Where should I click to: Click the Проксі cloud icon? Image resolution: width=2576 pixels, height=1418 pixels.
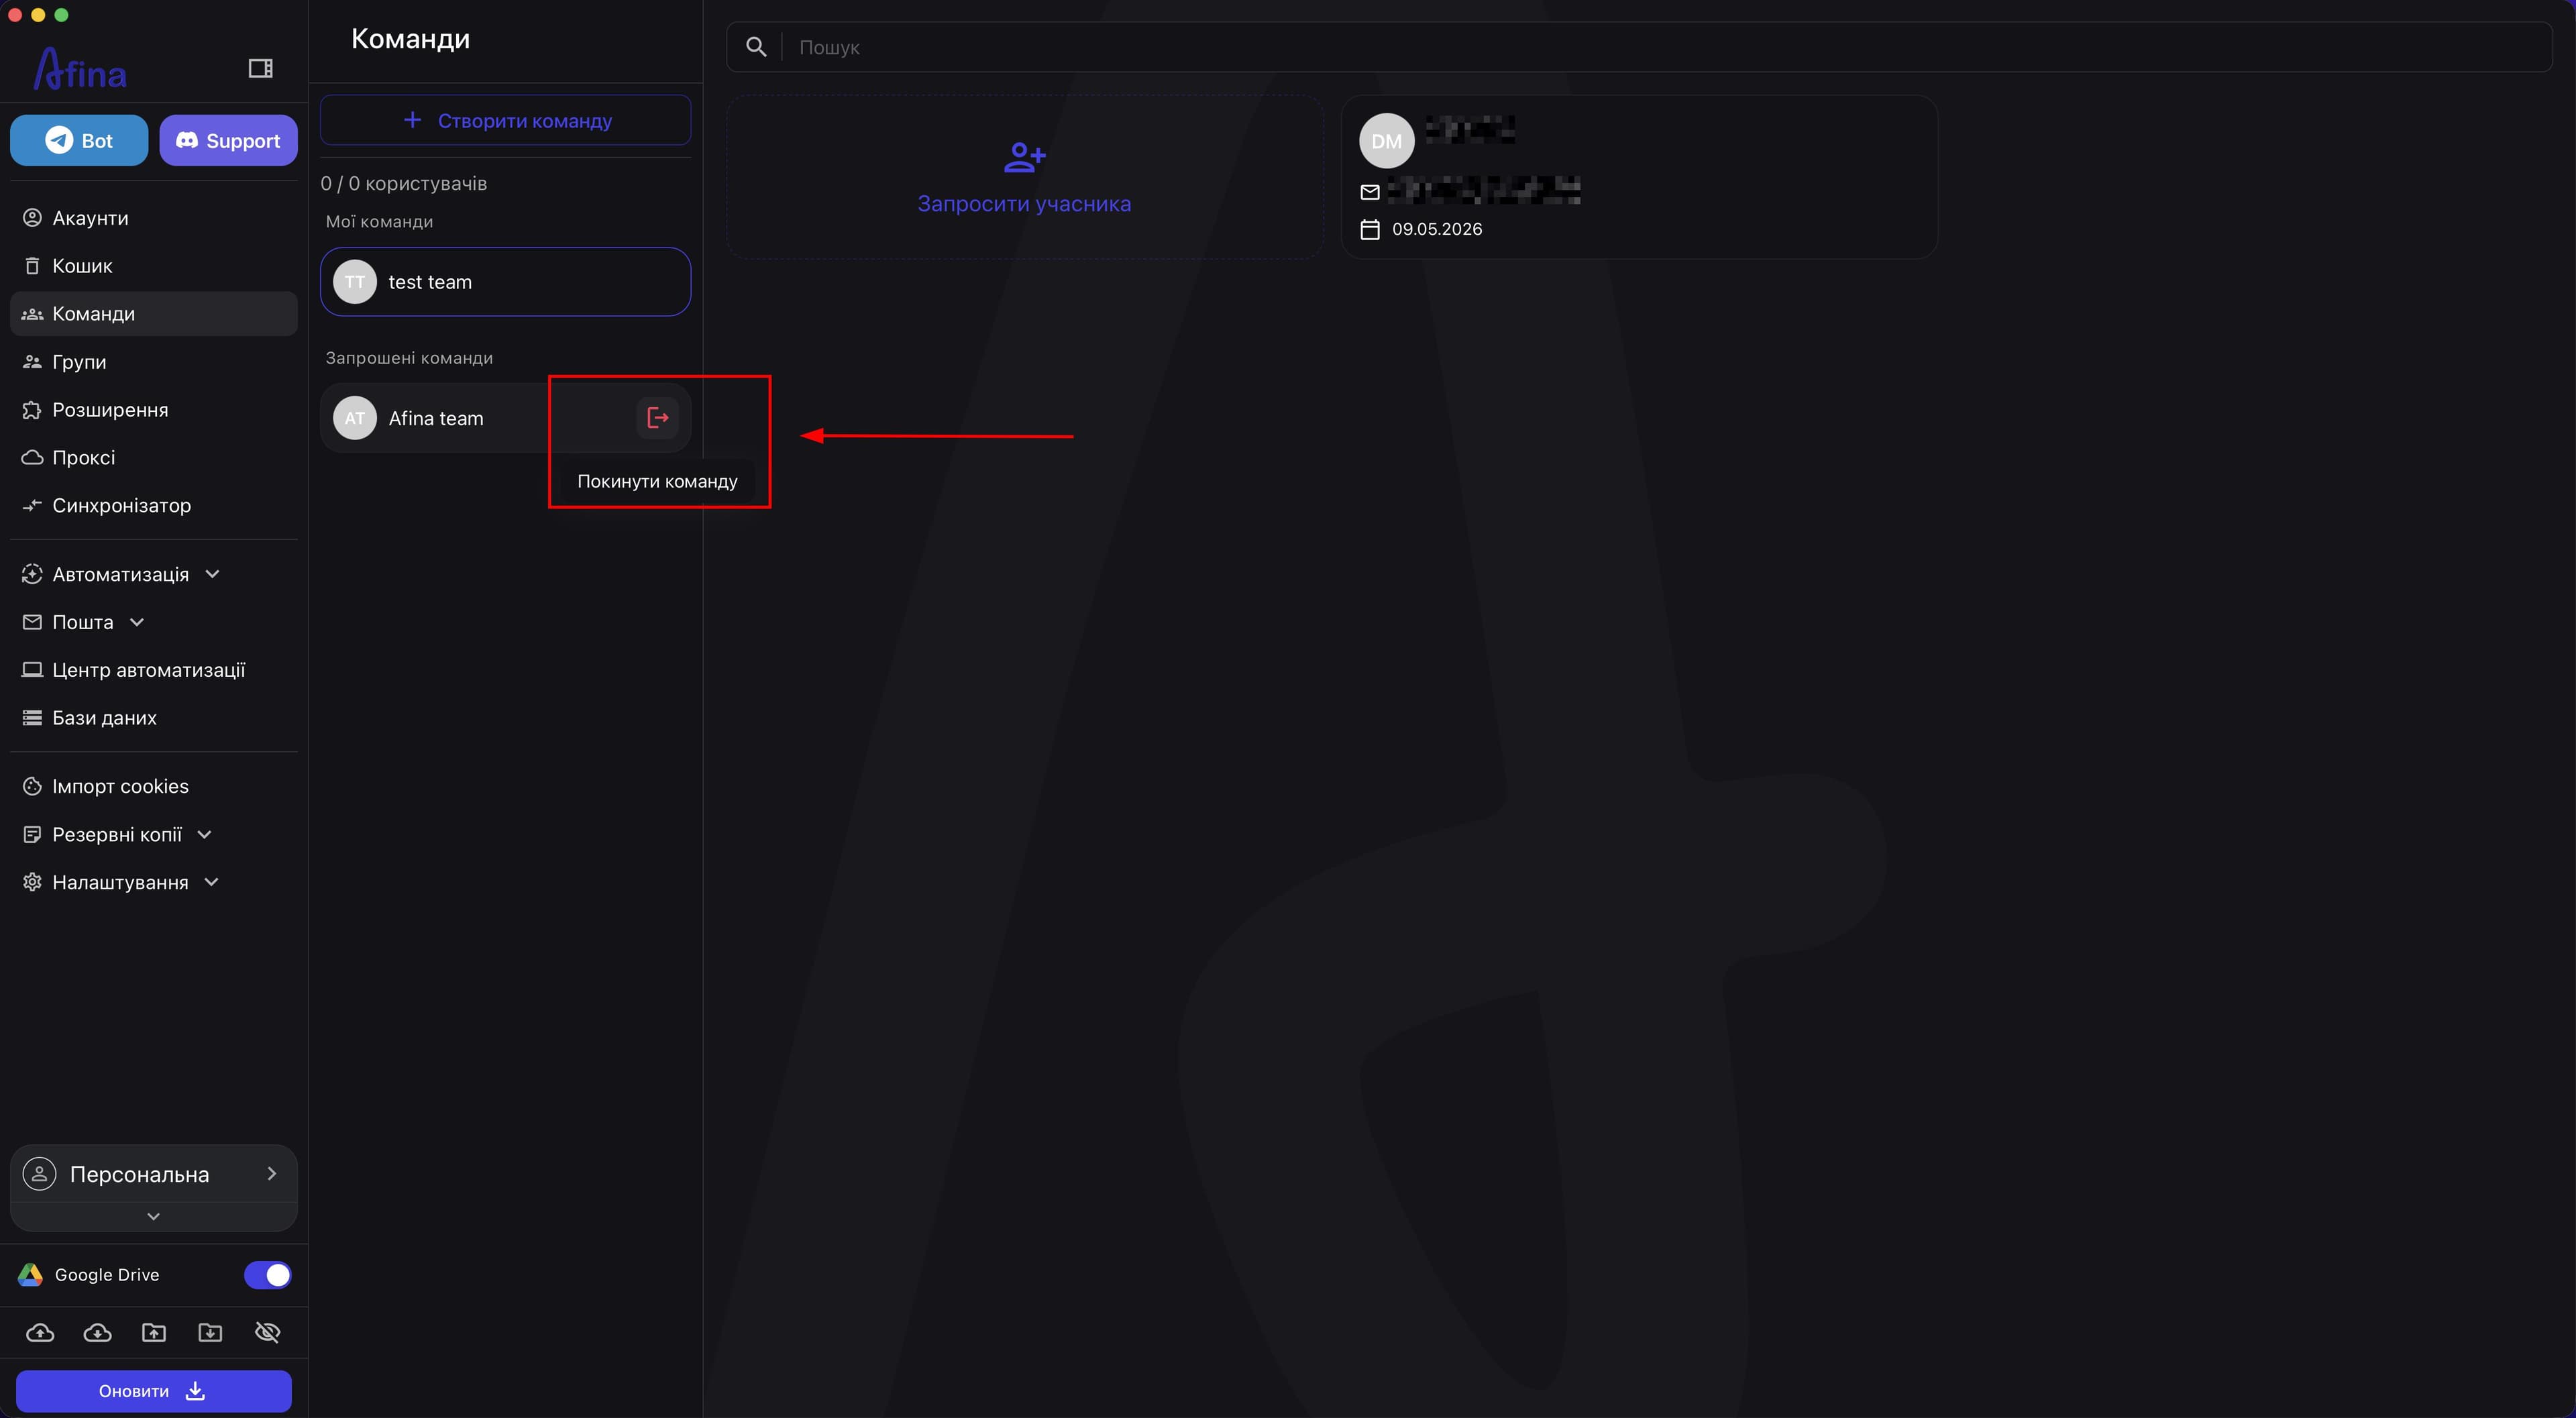[32, 458]
